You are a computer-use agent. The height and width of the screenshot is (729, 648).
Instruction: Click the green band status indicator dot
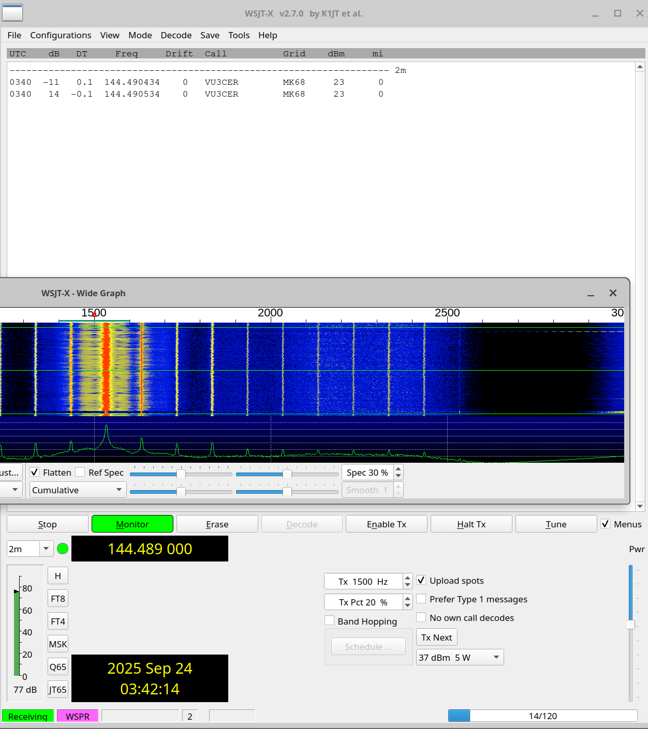tap(63, 549)
